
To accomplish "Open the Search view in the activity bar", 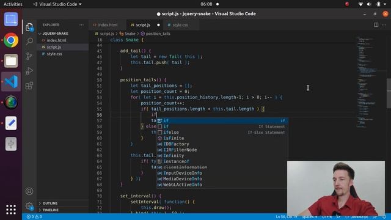I will pyautogui.click(x=29, y=41).
